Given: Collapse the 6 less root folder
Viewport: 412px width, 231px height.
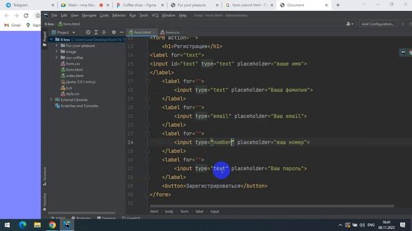Looking at the screenshot, I should (x=51, y=40).
